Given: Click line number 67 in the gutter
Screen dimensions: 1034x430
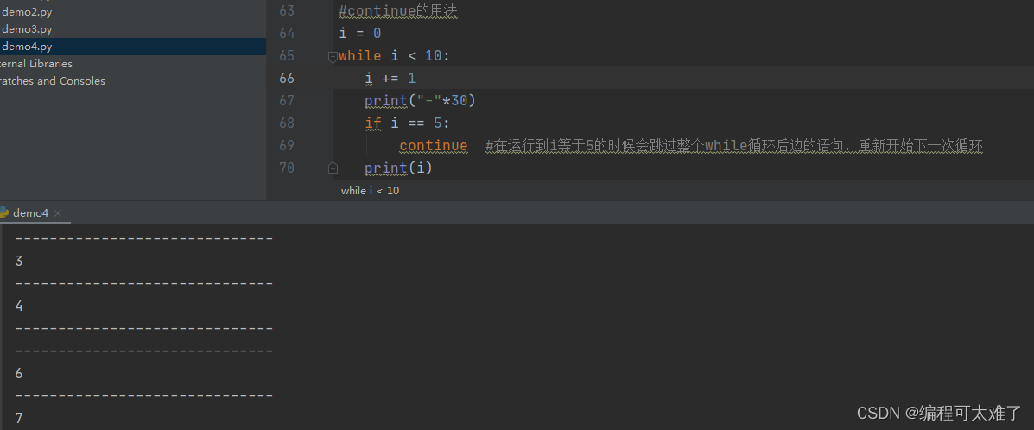Looking at the screenshot, I should tap(287, 100).
